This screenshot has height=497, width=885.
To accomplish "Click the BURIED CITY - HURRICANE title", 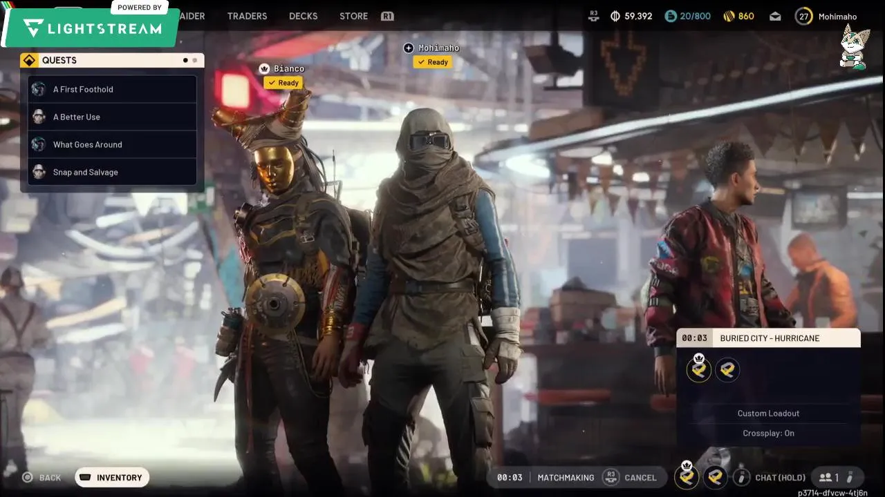I will tap(770, 338).
